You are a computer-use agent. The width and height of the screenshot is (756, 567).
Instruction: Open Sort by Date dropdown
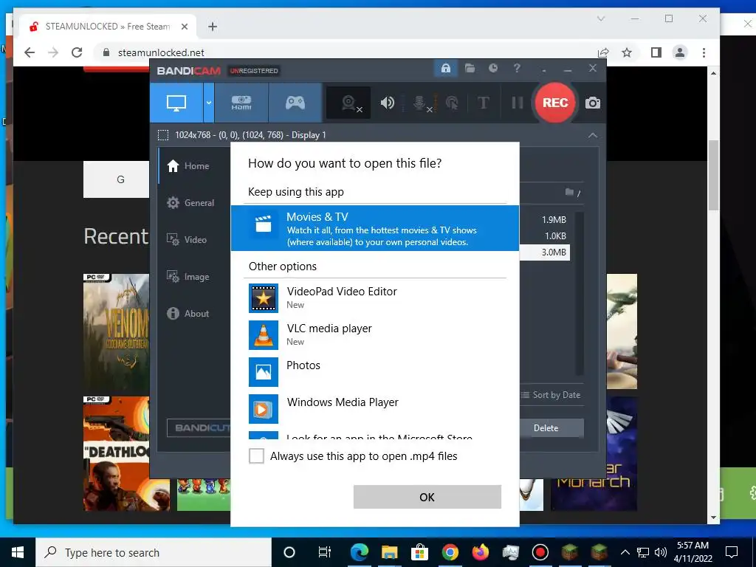[x=551, y=395]
